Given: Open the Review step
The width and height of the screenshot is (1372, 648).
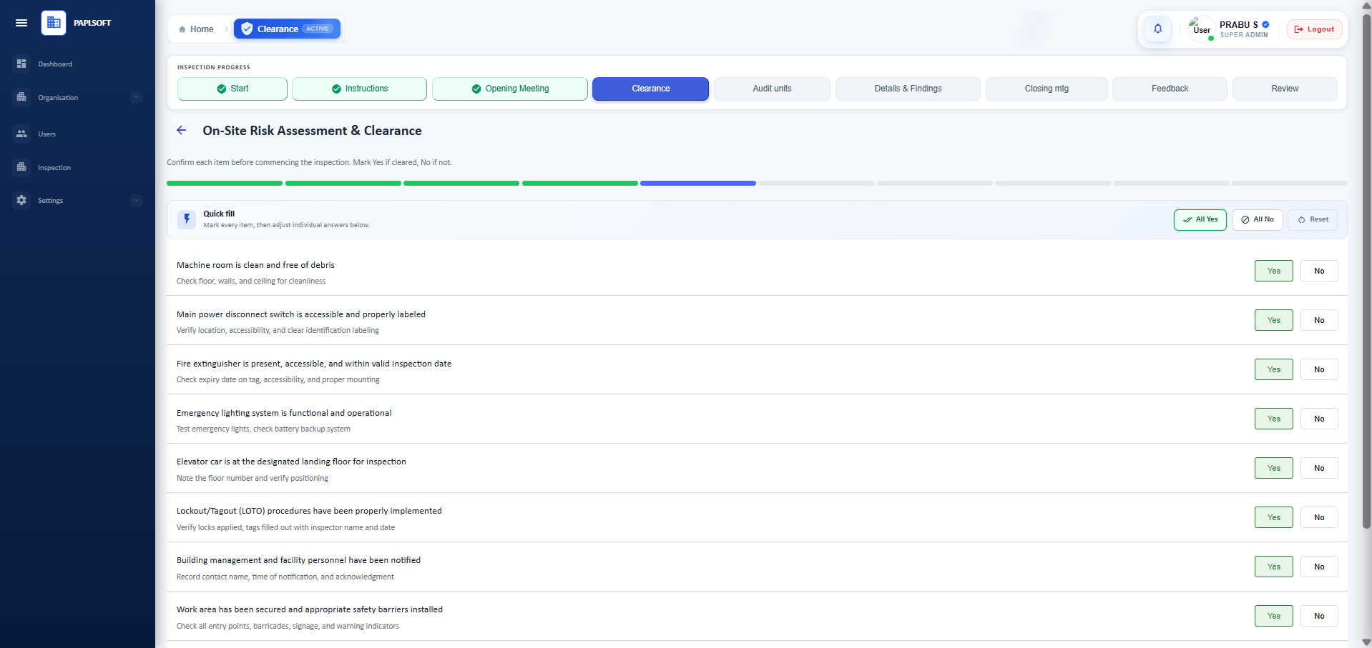Looking at the screenshot, I should (1285, 89).
